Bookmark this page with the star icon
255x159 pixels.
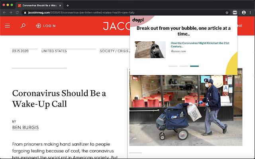tap(227, 13)
